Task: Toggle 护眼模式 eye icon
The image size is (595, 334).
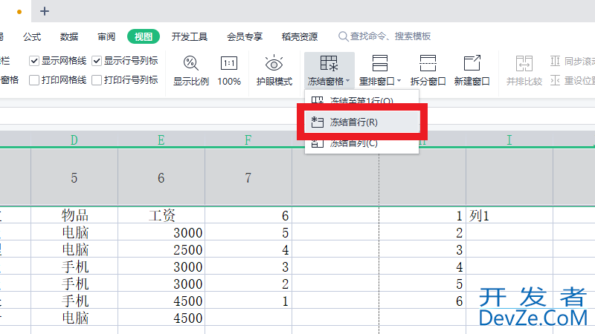Action: point(274,63)
